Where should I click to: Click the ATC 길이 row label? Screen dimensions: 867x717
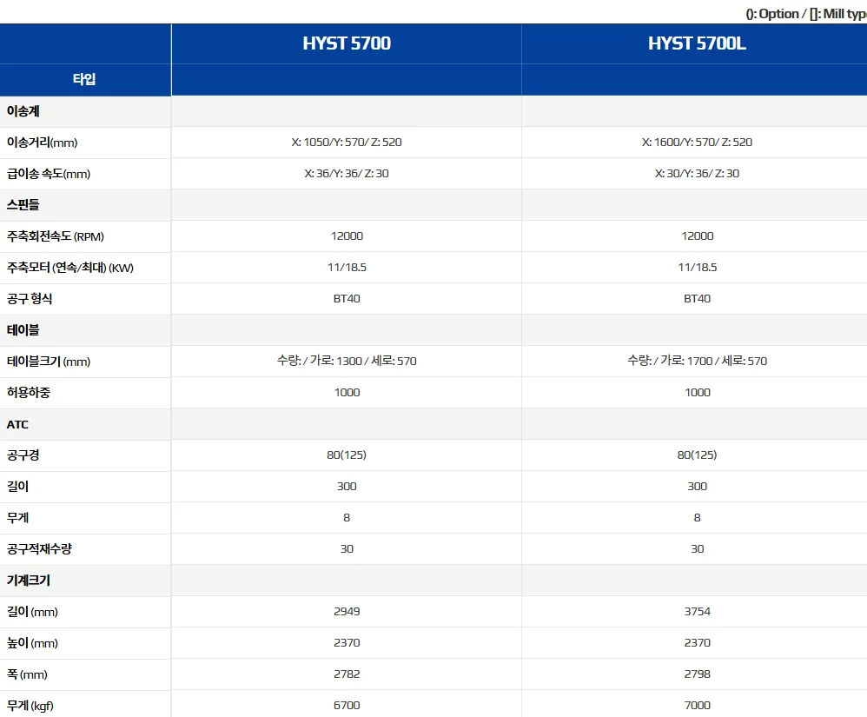pyautogui.click(x=17, y=487)
